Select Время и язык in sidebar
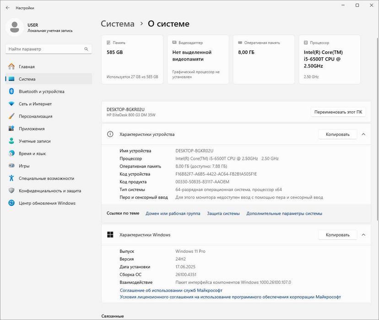Viewport: 379px width, 320px height. tap(32, 153)
